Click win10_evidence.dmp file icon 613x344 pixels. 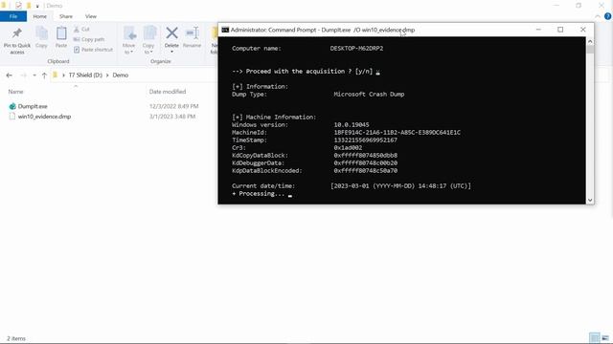12,117
